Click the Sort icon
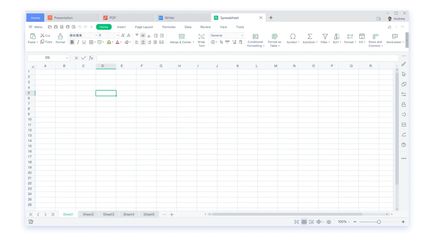This screenshot has height=240, width=434. (336, 36)
